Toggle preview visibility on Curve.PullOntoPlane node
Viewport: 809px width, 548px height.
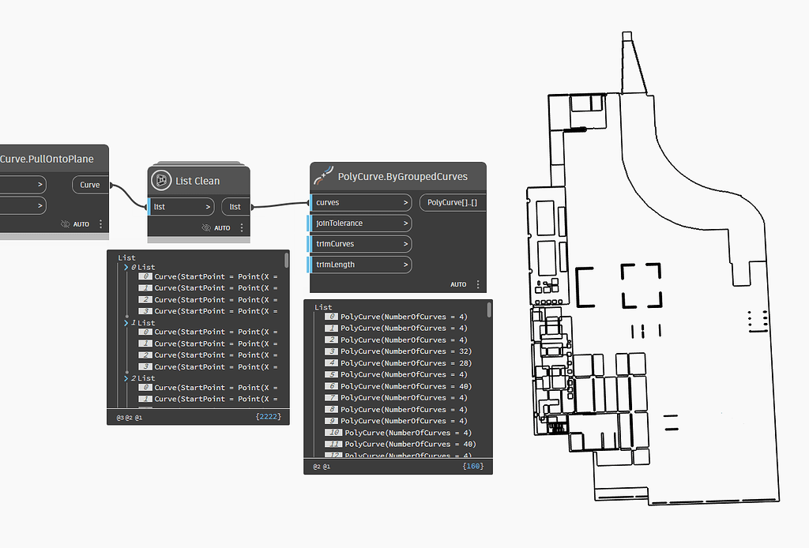[x=65, y=224]
